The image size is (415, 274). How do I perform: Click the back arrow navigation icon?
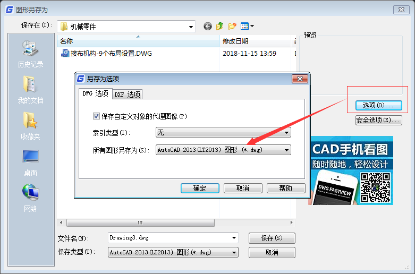[208, 26]
